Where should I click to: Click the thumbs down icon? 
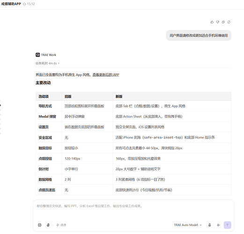coord(218,22)
